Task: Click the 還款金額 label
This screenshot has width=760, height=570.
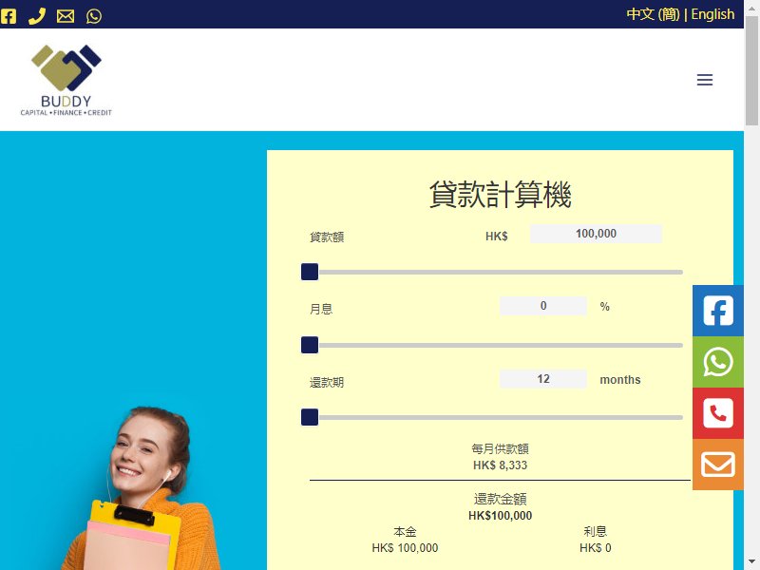Action: [501, 500]
